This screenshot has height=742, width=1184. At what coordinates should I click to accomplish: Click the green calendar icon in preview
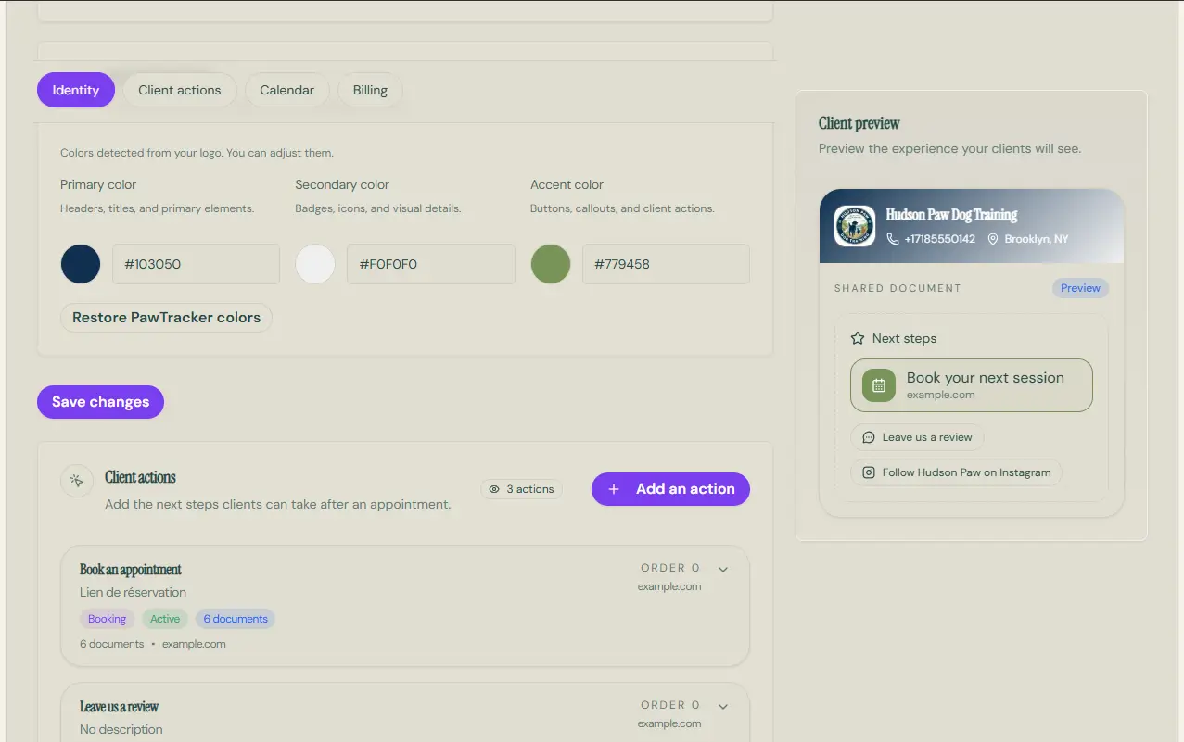coord(879,385)
